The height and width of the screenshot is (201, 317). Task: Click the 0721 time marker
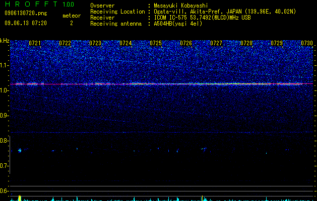click(x=35, y=43)
